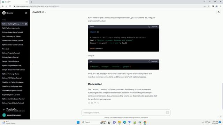Click the weather widget on taskbar
Screen dimensions: 223x125
pyautogui.click(x=8, y=122)
